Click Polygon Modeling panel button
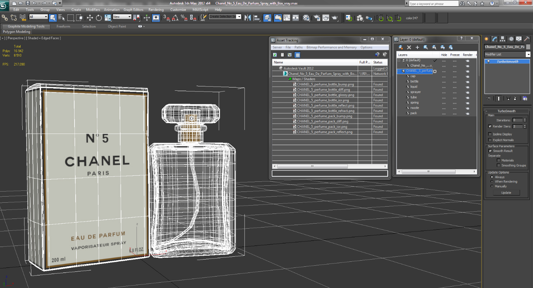533x288 pixels. [17, 32]
